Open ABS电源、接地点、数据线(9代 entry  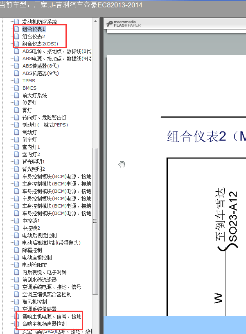pos(56,59)
